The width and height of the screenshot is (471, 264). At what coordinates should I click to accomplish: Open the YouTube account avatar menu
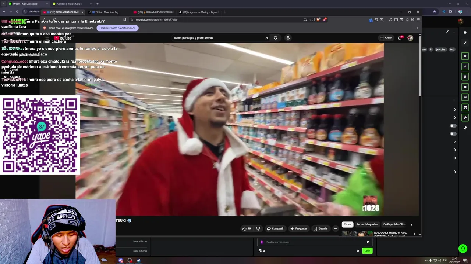click(410, 38)
